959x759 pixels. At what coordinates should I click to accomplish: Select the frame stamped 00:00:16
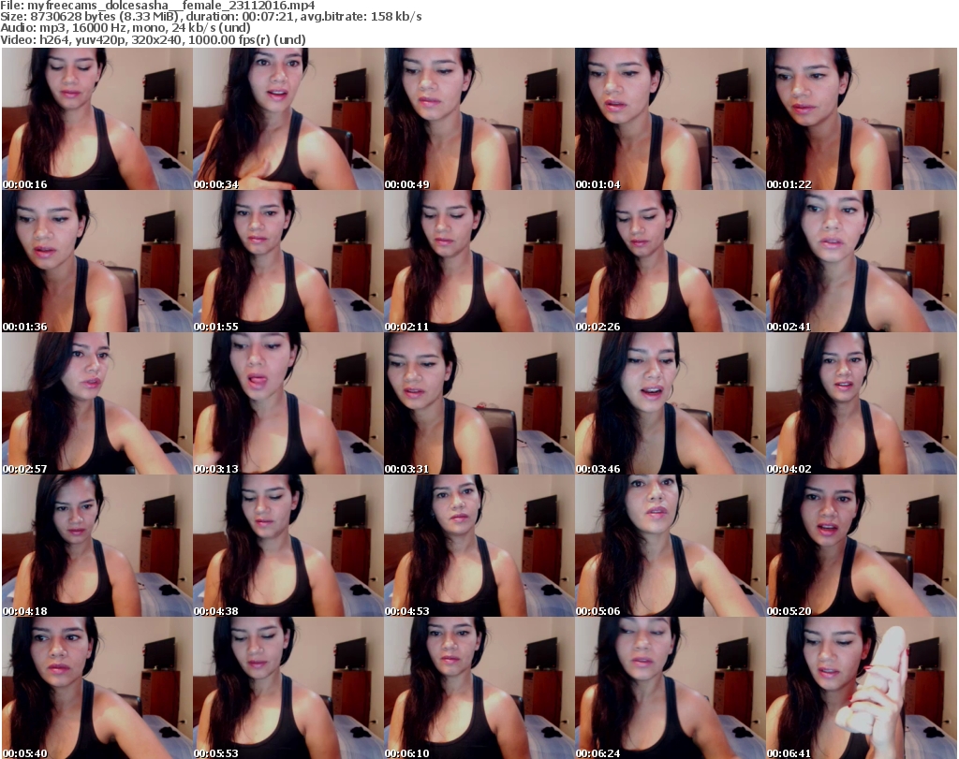point(97,119)
